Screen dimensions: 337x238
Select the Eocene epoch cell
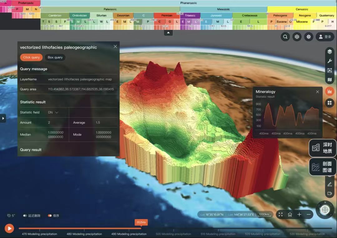[281, 22]
